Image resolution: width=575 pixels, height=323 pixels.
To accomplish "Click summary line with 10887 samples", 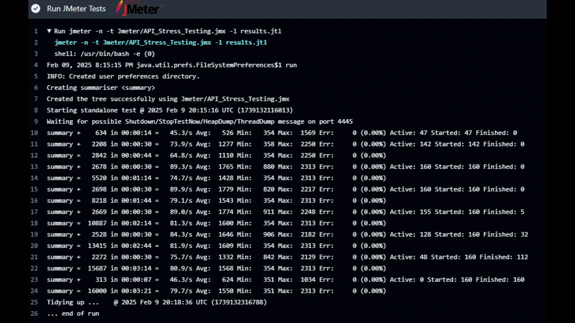I will [x=217, y=223].
